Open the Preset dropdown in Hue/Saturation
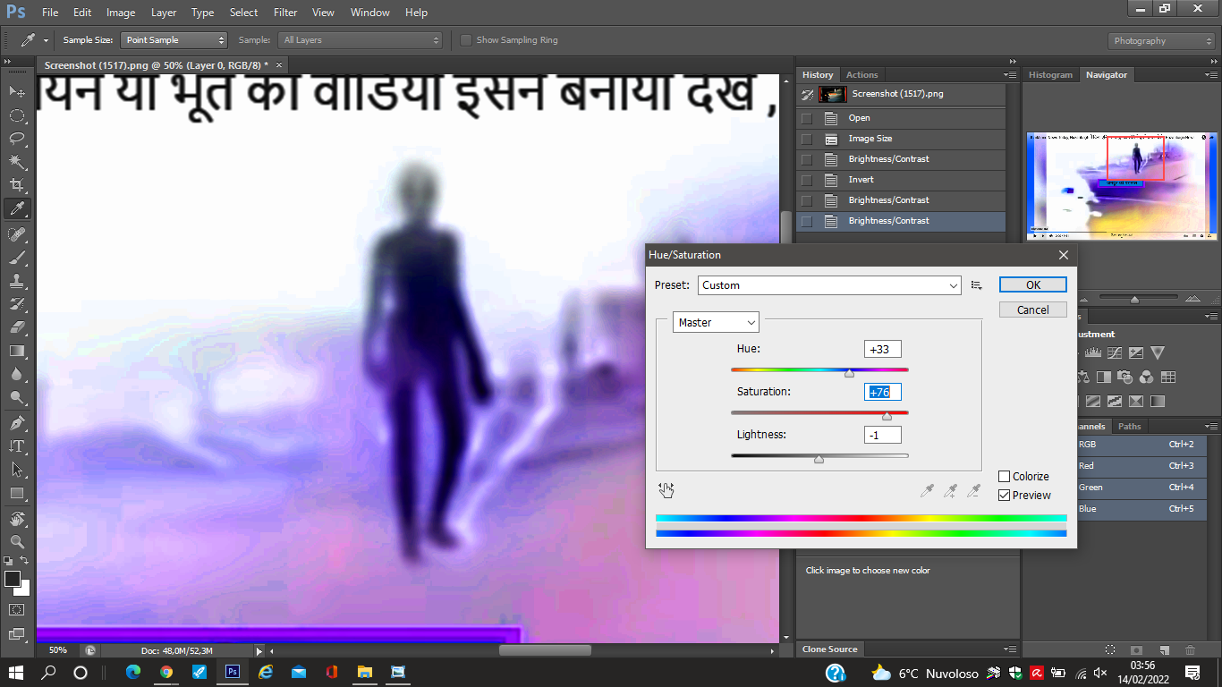 click(x=828, y=285)
